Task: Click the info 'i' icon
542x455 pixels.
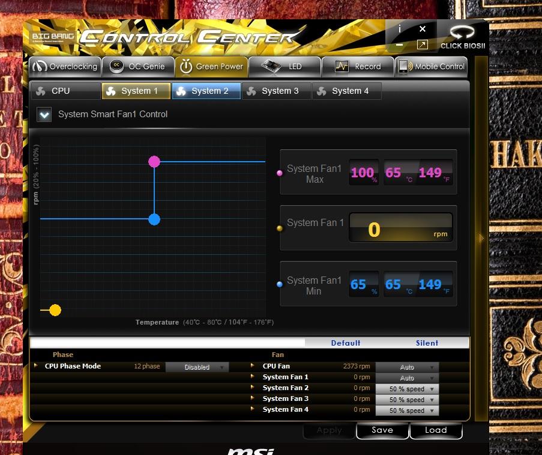Action: (x=400, y=29)
